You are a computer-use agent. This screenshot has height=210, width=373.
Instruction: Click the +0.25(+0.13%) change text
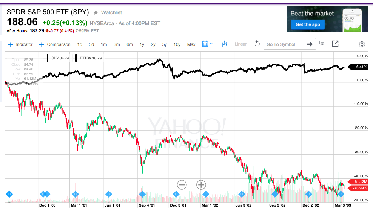click(x=65, y=23)
